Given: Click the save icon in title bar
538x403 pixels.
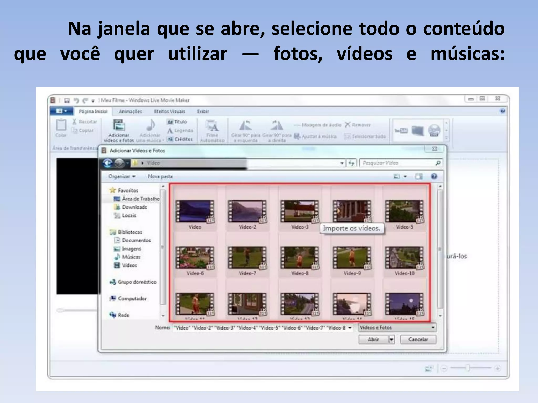Looking at the screenshot, I should (67, 100).
